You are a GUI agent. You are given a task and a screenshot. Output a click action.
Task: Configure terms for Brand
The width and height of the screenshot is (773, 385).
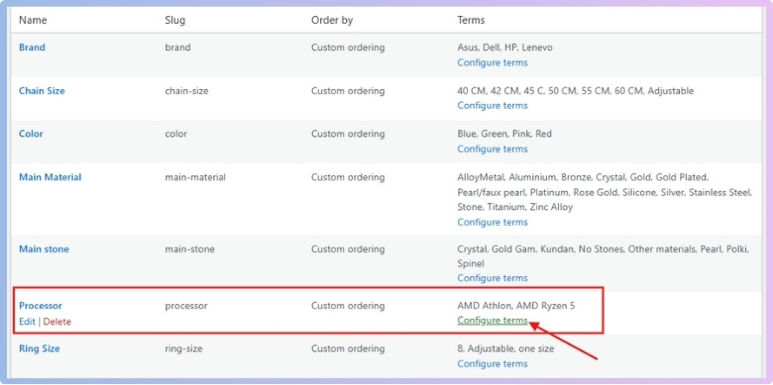[x=493, y=62]
